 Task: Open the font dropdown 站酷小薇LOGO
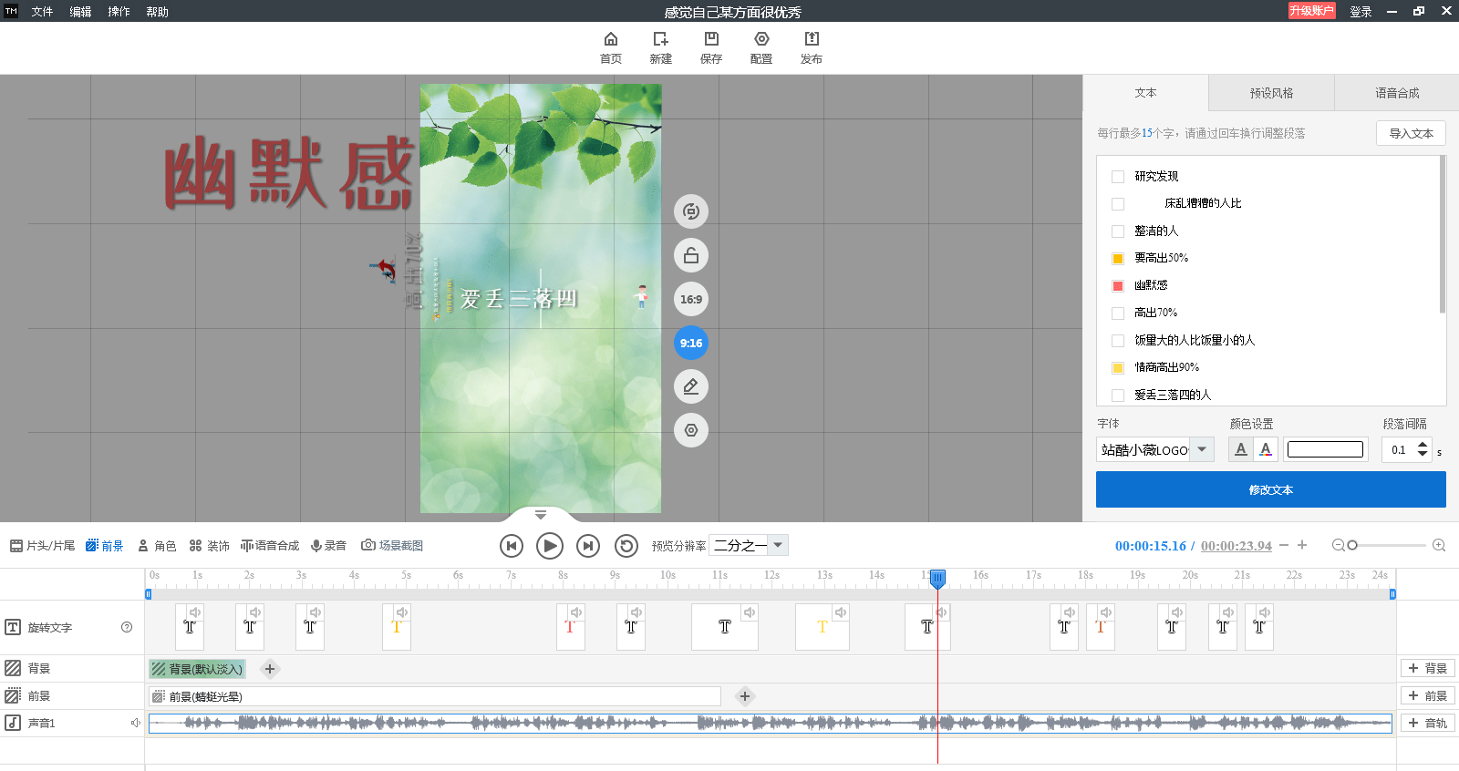coord(1154,449)
